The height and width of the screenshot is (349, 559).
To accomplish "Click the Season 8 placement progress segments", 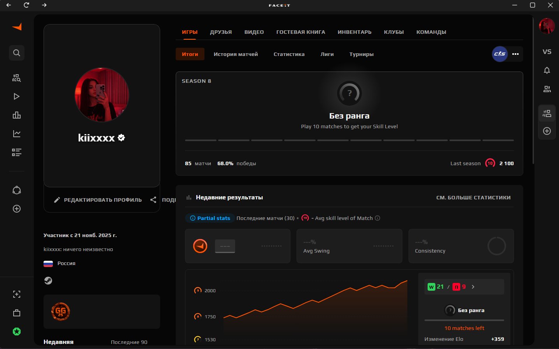I will pyautogui.click(x=349, y=140).
